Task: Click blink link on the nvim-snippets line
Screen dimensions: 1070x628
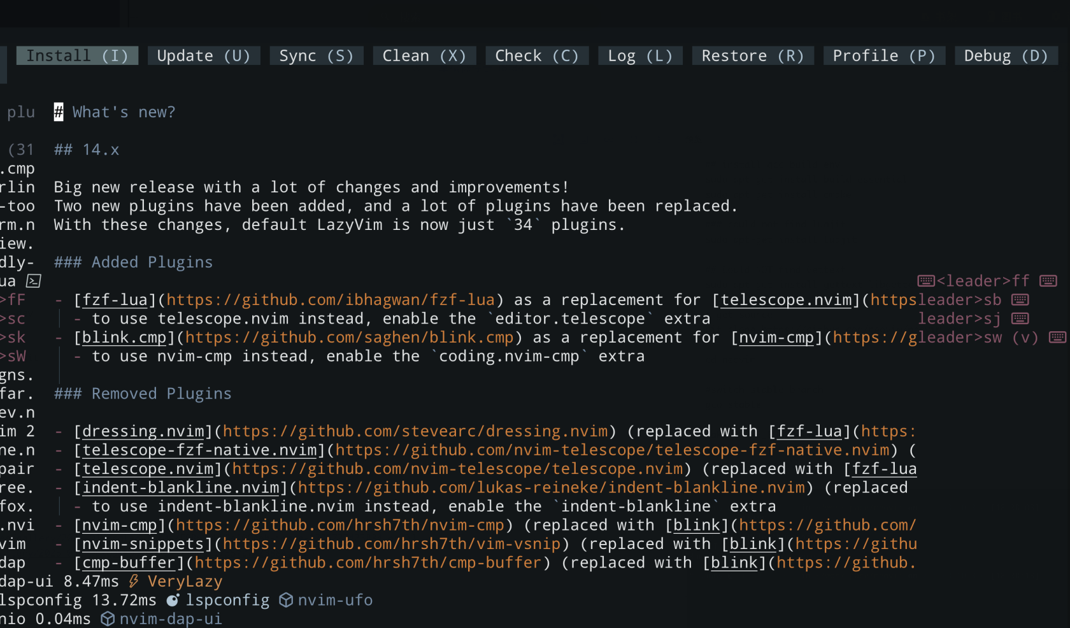Action: (x=753, y=544)
